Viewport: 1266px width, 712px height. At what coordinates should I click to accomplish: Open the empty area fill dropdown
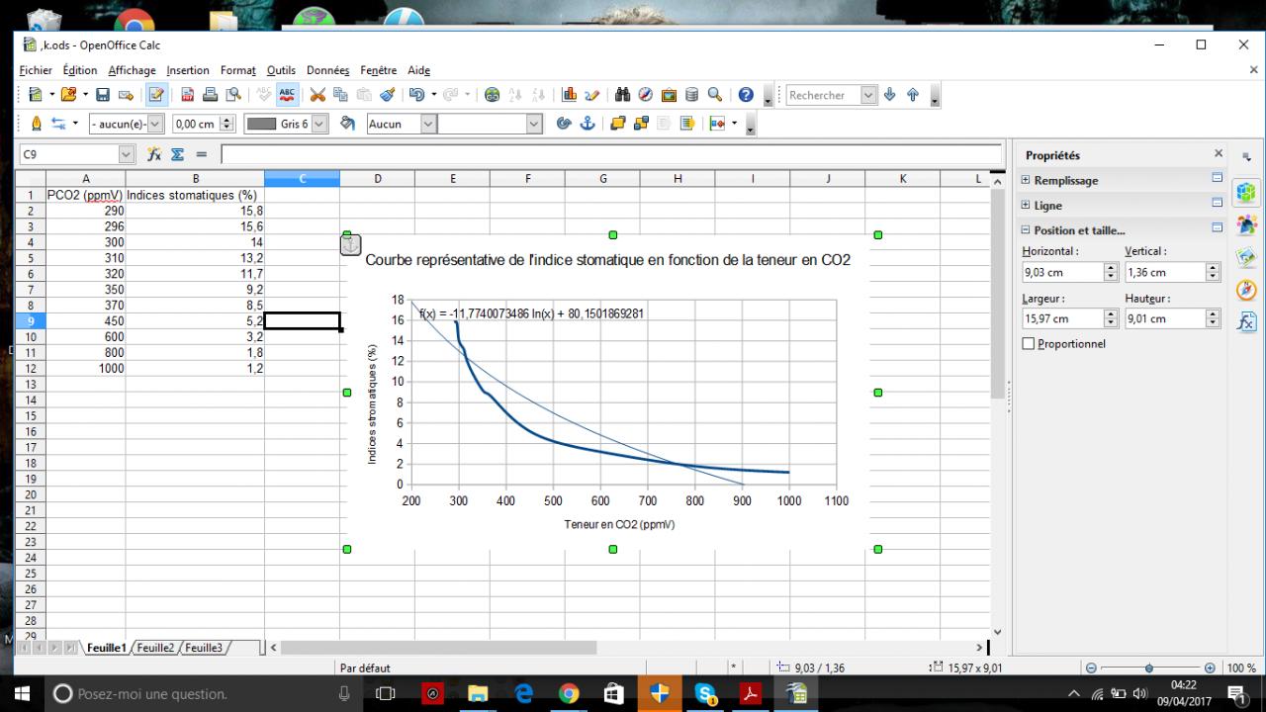click(535, 124)
